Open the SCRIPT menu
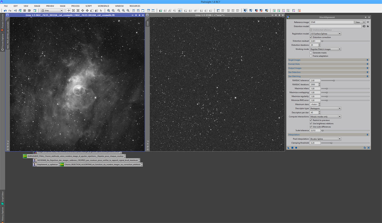This screenshot has height=223, width=382. click(x=88, y=6)
